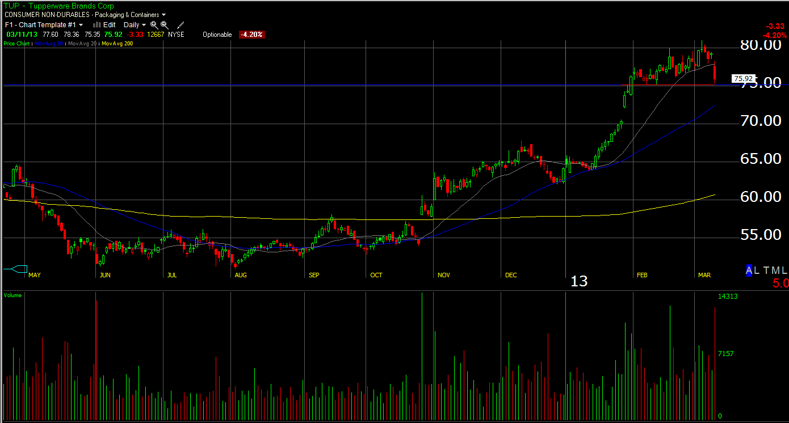This screenshot has width=789, height=423.
Task: Click the 78.36 high price
Action: [72, 35]
